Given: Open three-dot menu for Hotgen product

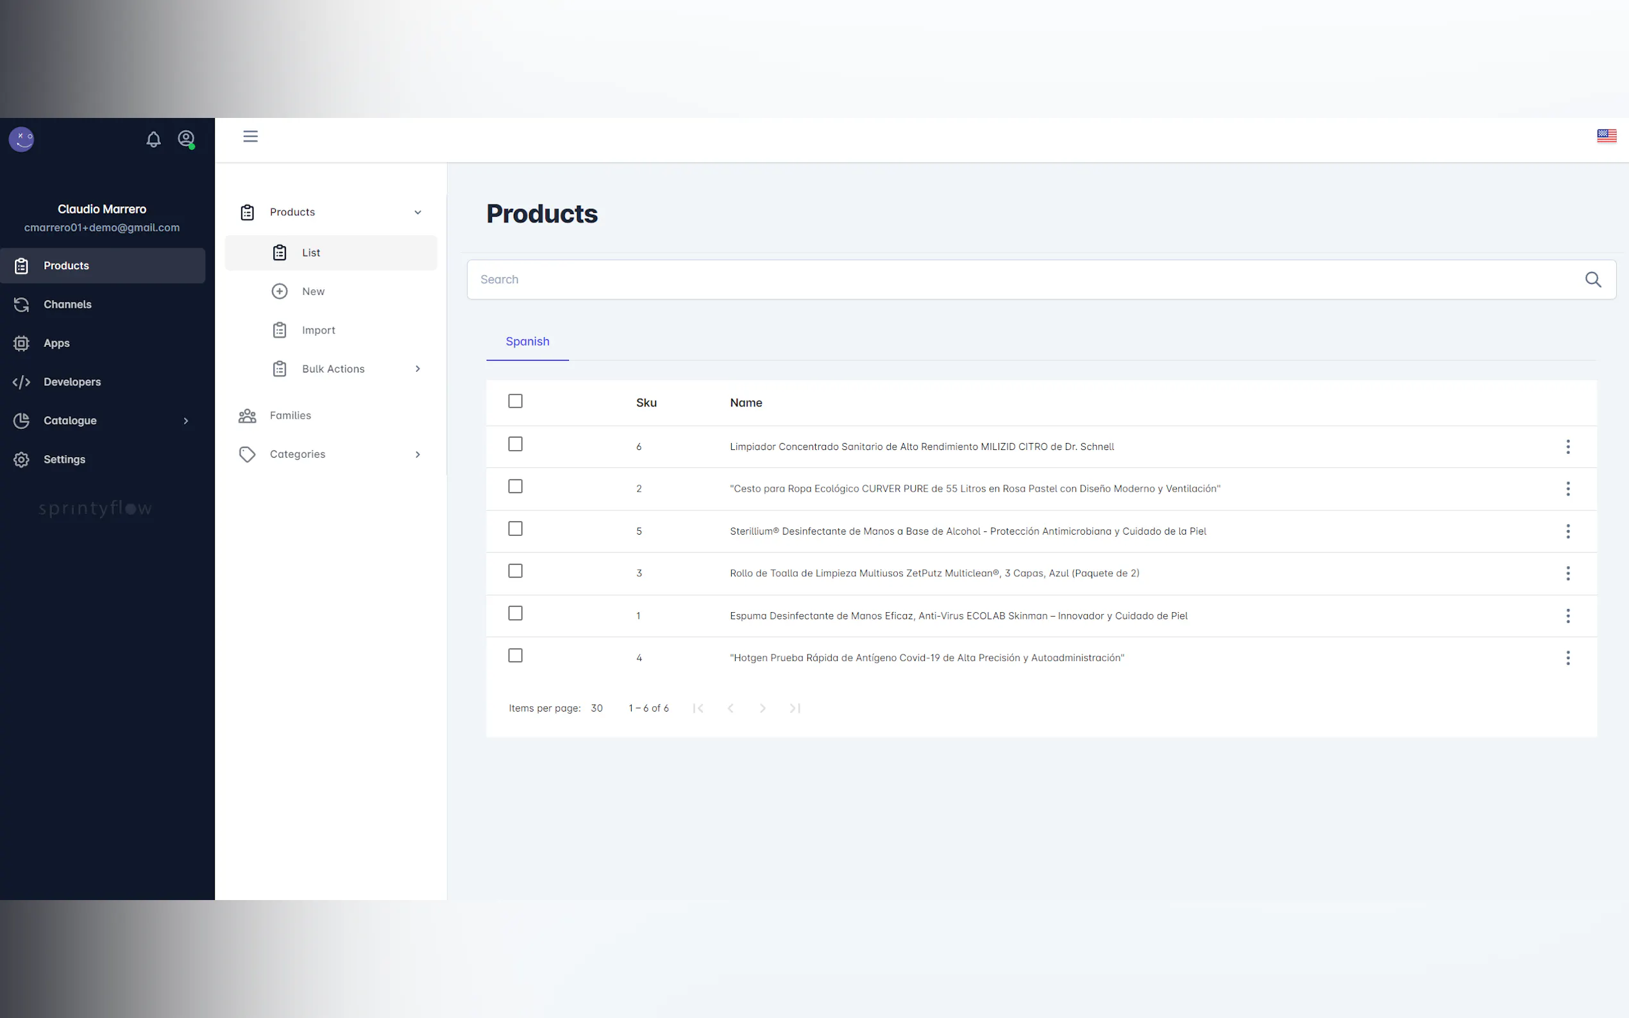Looking at the screenshot, I should (1567, 658).
